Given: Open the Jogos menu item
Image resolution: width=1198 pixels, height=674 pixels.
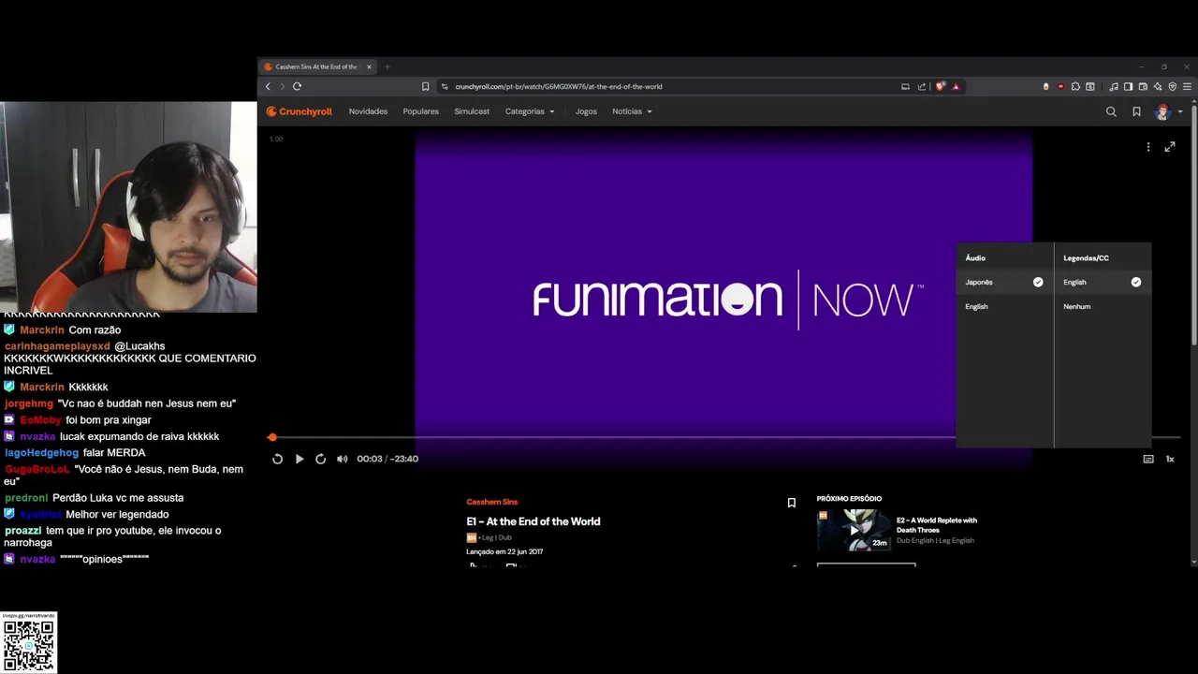Looking at the screenshot, I should pos(586,111).
